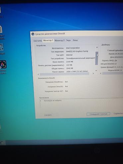
Task: Click the device list scroll-right arrow
Action: [93, 74]
